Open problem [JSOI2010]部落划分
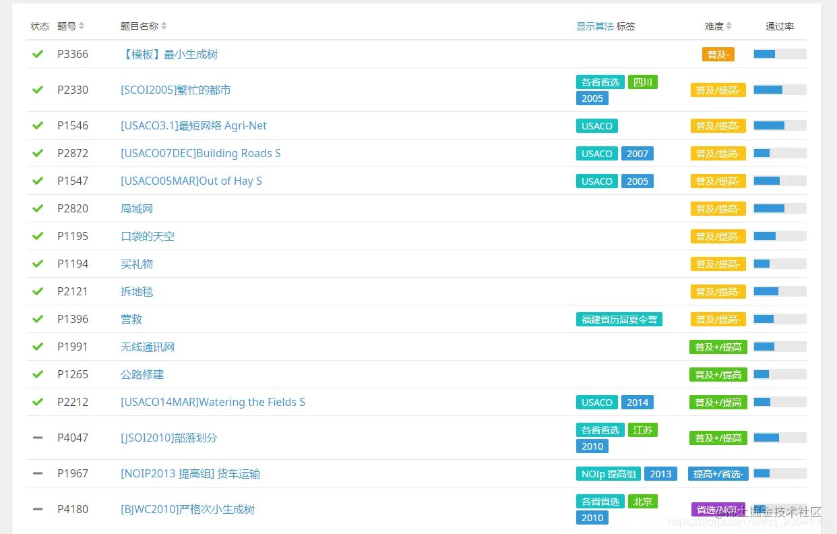 pos(169,438)
